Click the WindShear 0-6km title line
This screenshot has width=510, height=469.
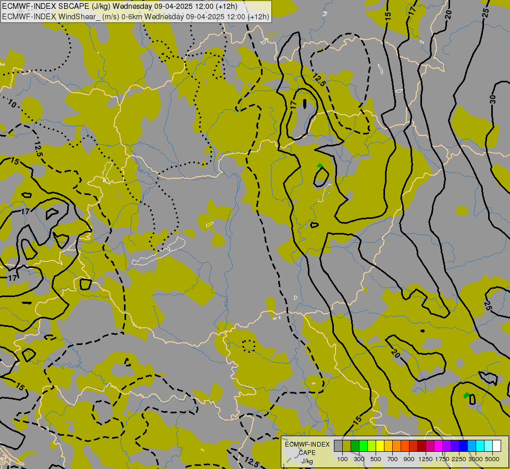pos(135,17)
